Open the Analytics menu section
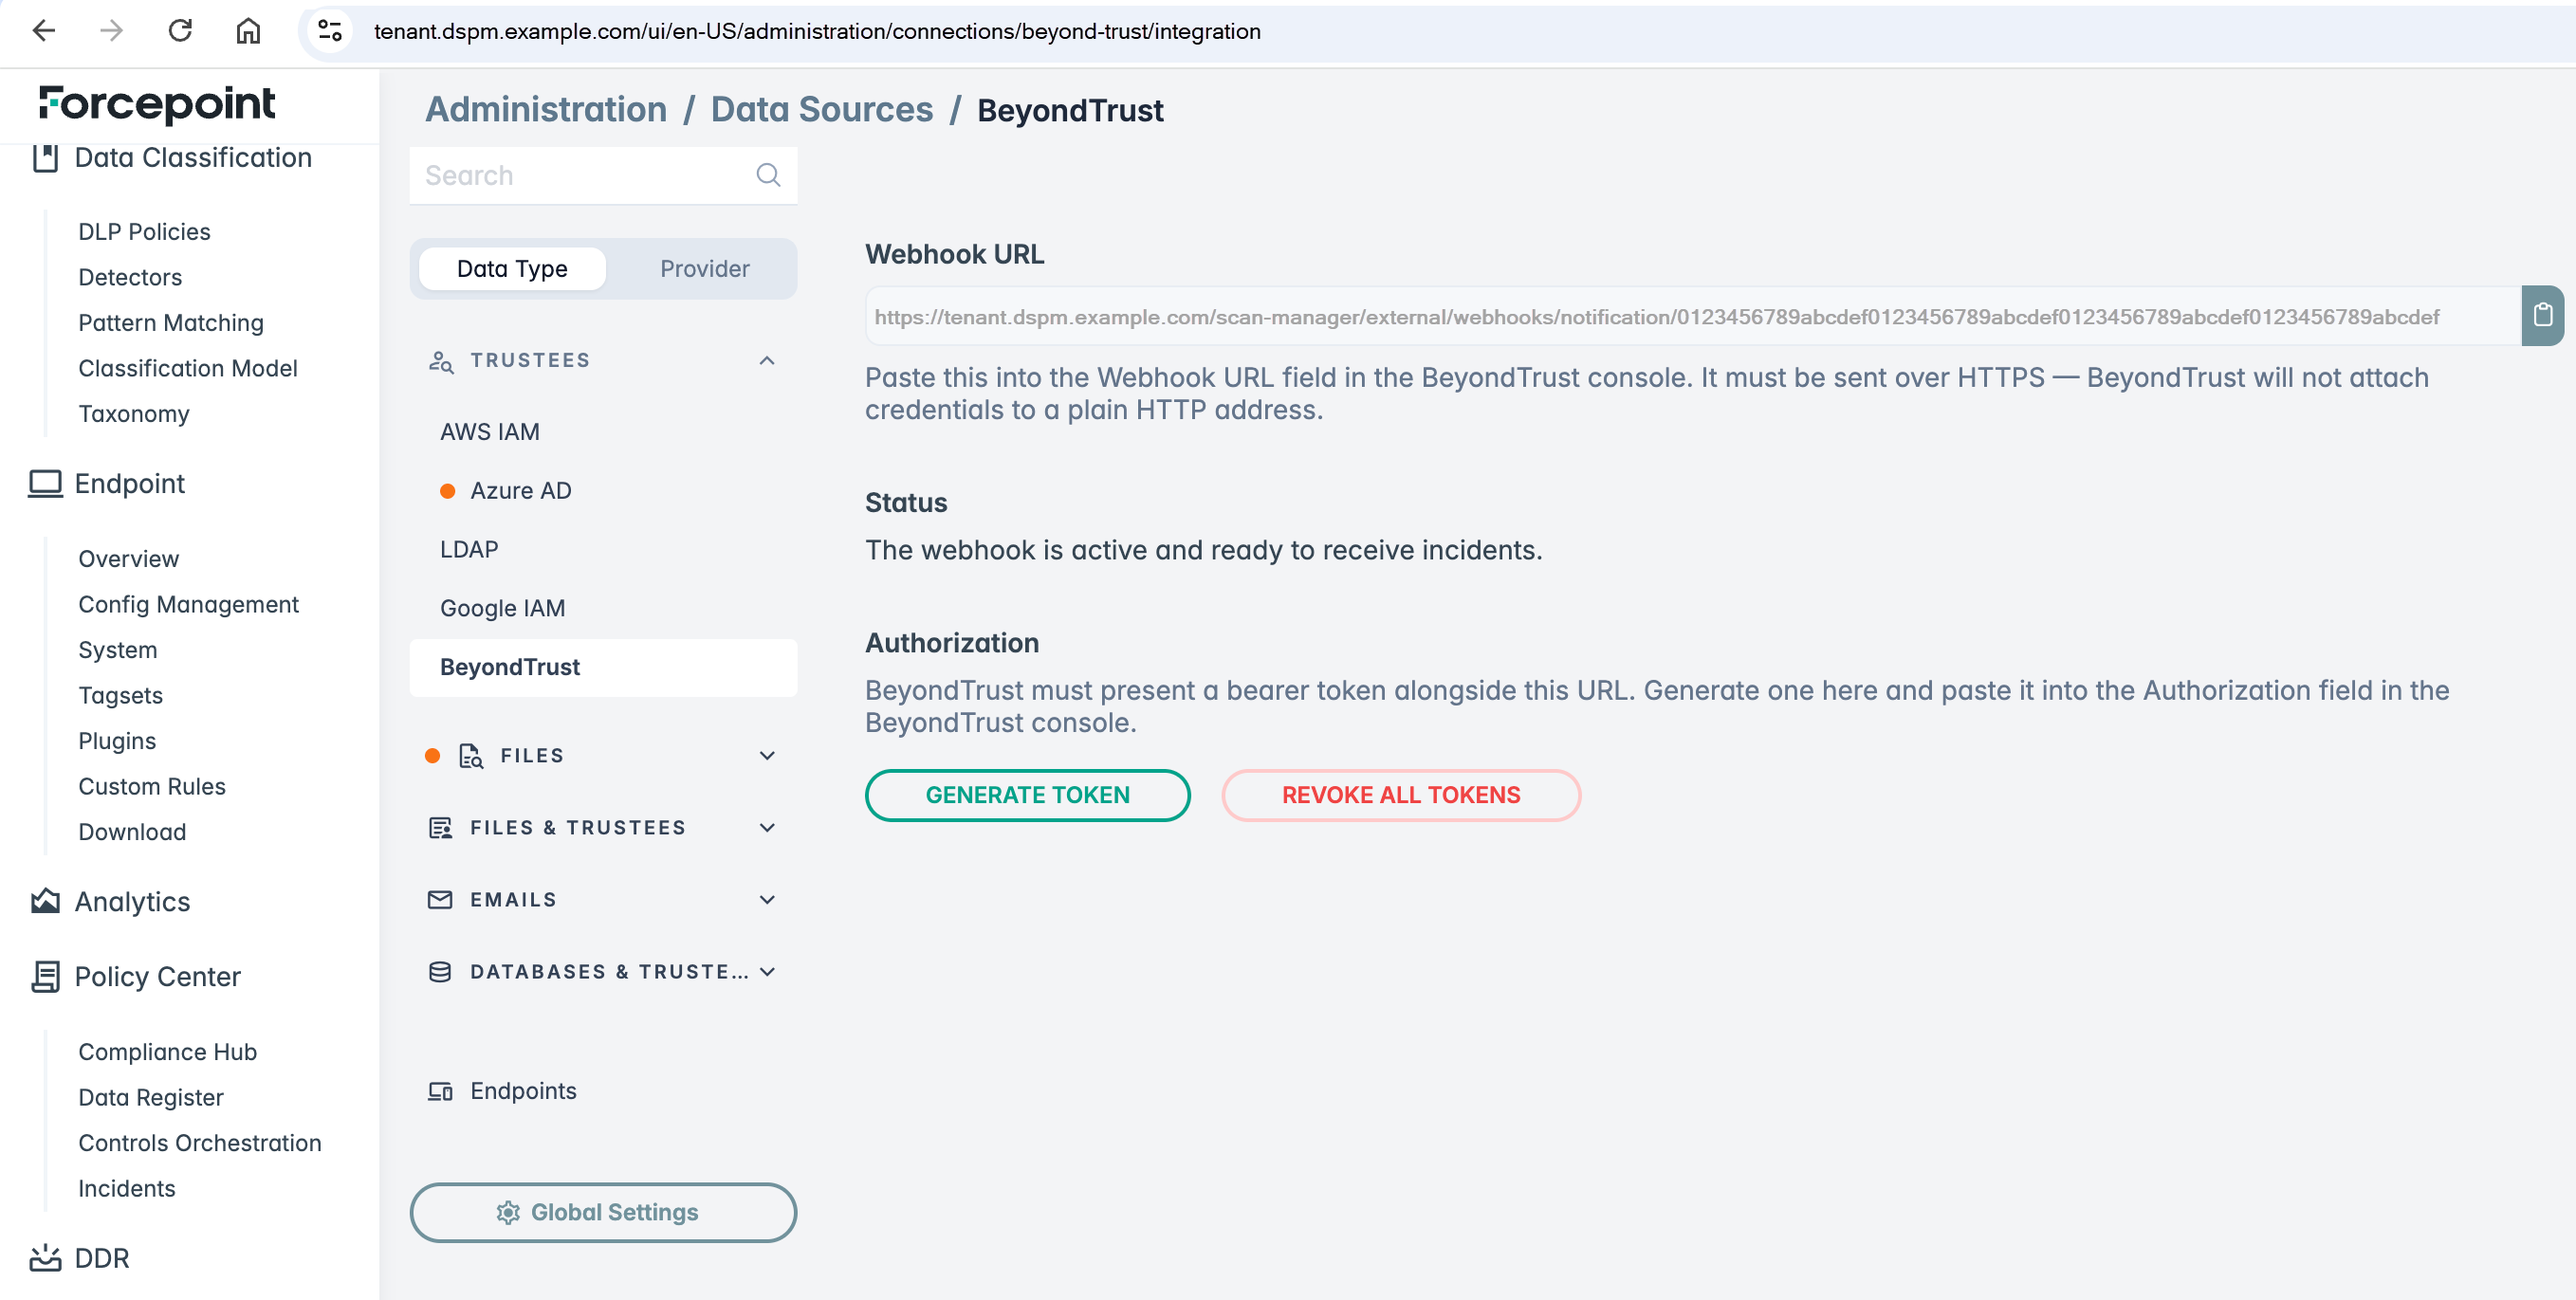The image size is (2576, 1300). [132, 901]
